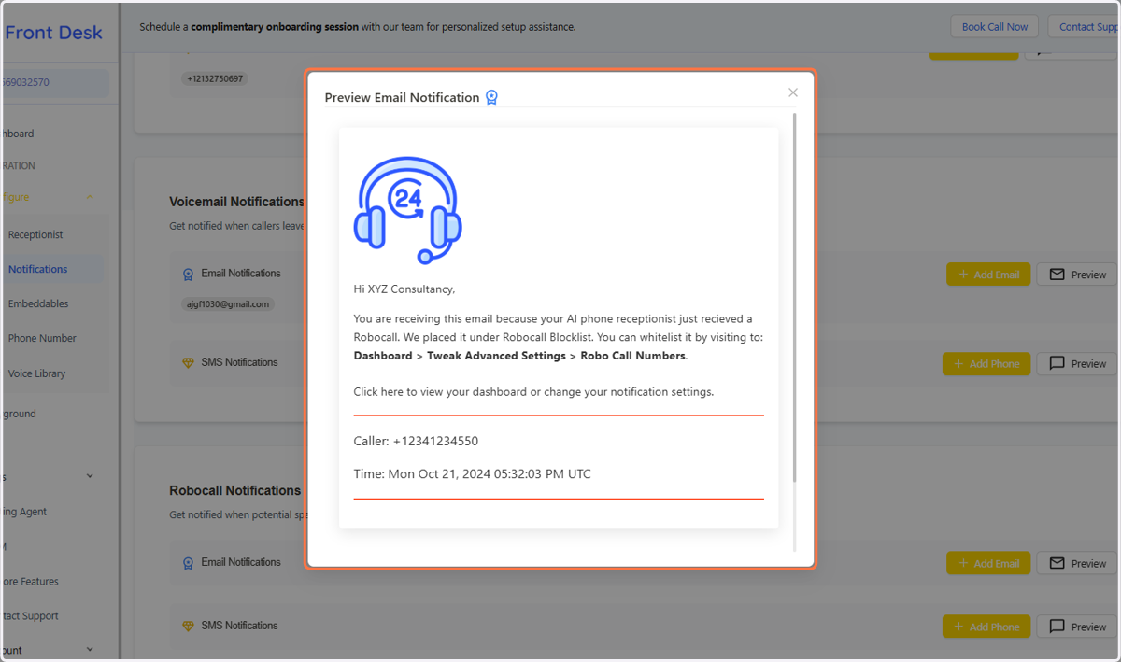Click the Time: Mon Oct 21, 2024 line
Image resolution: width=1121 pixels, height=662 pixels.
point(472,474)
